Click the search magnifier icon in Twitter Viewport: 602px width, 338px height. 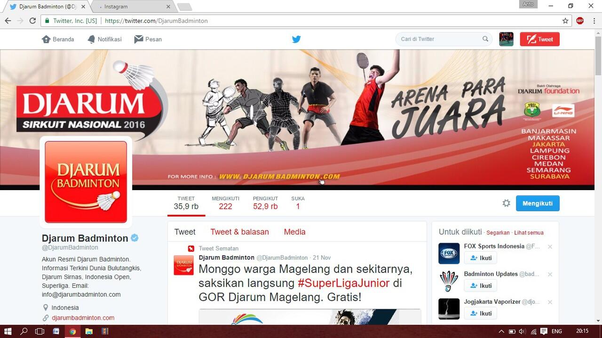point(485,39)
